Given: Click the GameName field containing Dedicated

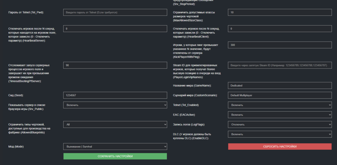Looking at the screenshot, I should pyautogui.click(x=280, y=86).
